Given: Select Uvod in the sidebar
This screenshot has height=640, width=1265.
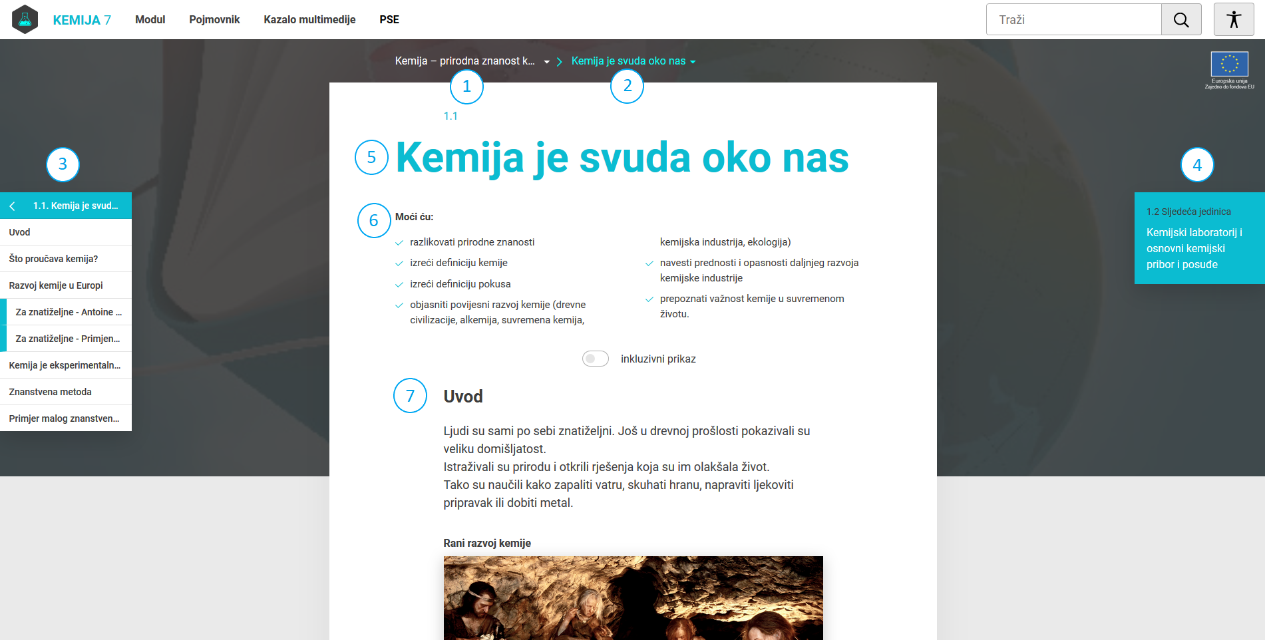Looking at the screenshot, I should coord(66,232).
